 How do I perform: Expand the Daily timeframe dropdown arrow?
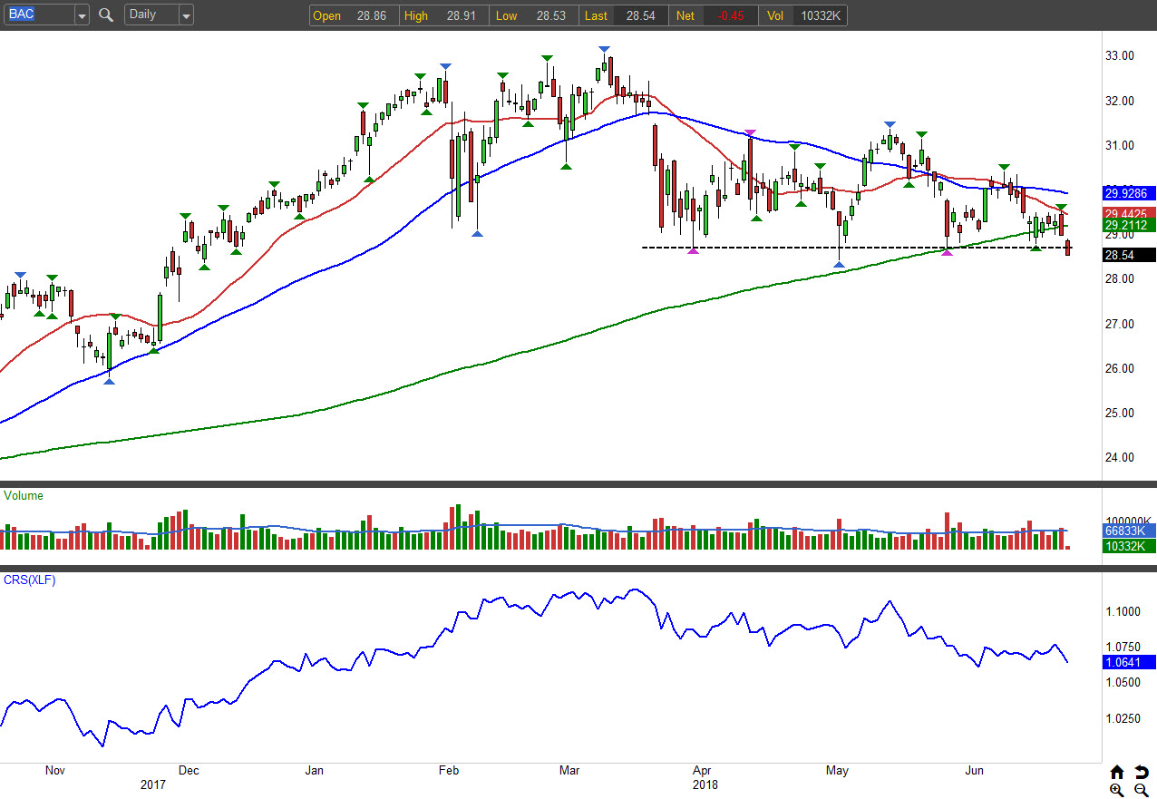coord(186,15)
